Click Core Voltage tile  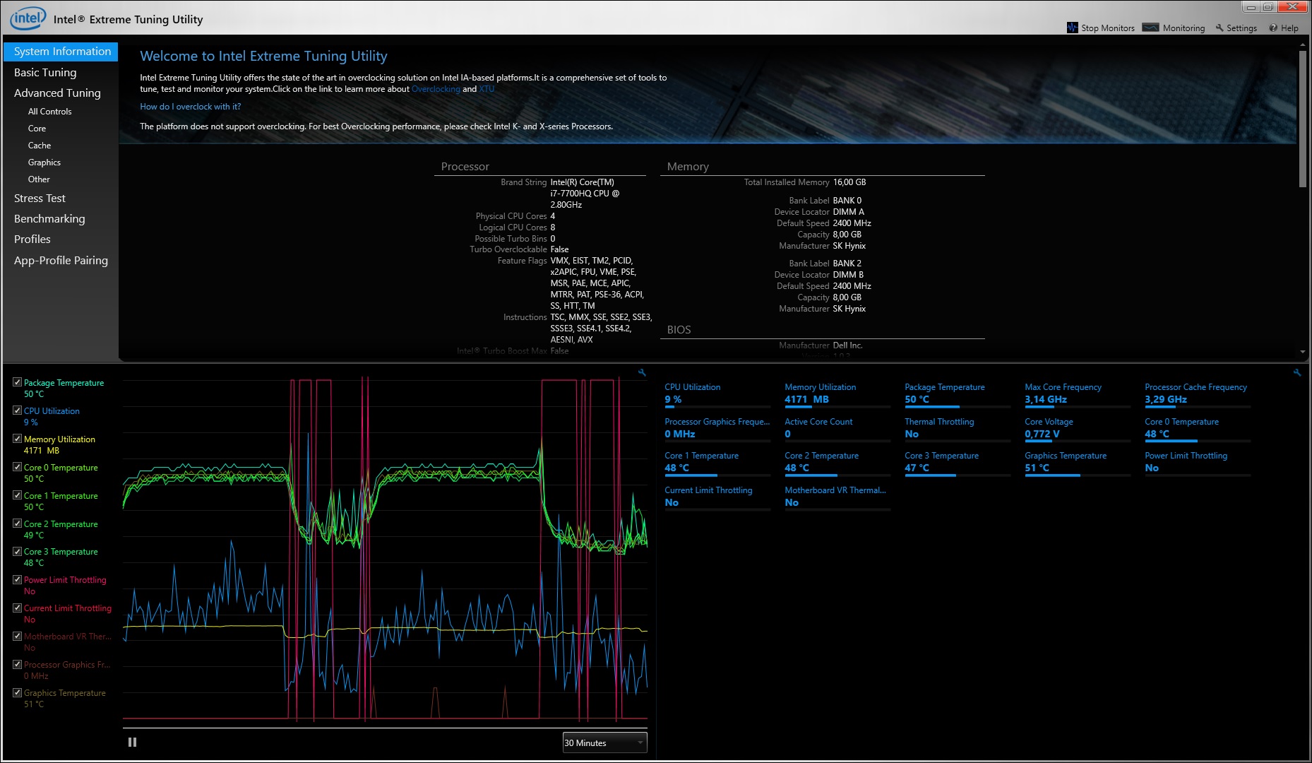1078,428
